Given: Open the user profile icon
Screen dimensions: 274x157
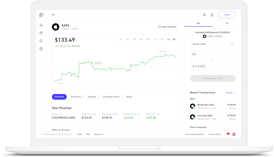Looking at the screenshot, I should pos(212,15).
